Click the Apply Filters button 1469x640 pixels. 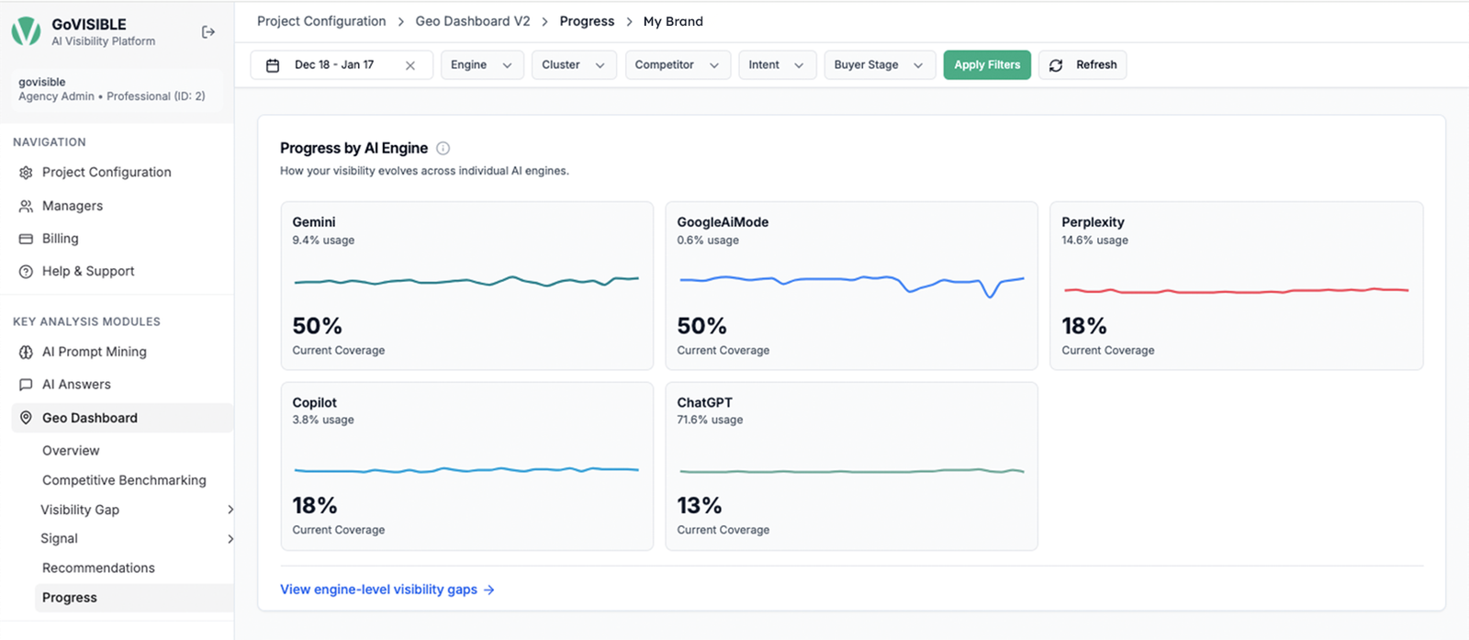987,65
